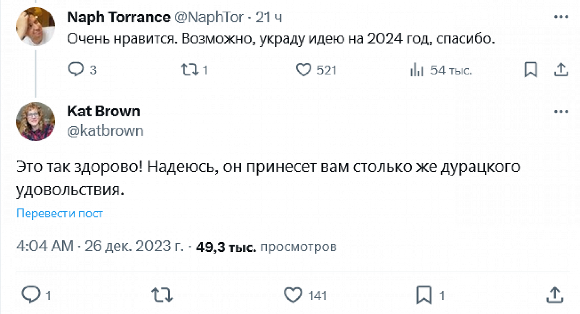Open more options for Naph Torrance's post
This screenshot has height=314, width=580.
tap(561, 17)
